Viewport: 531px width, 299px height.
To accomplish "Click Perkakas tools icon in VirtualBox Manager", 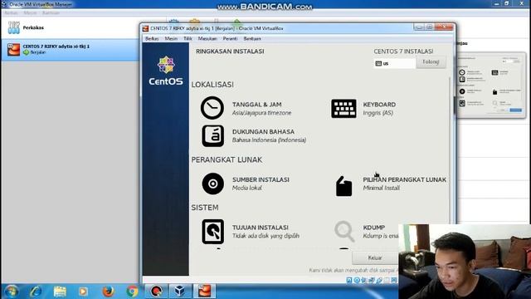I will [13, 27].
